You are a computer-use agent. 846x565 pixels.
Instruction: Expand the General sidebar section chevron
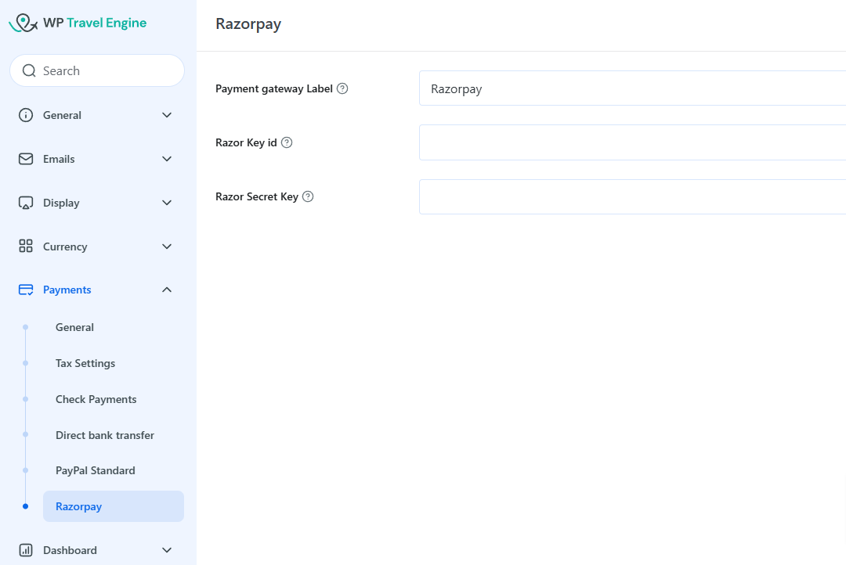[x=167, y=115]
